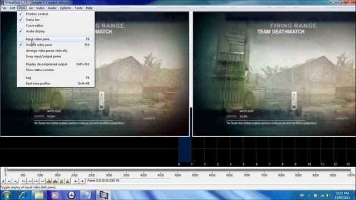Click the keyboard icon in system tray
Screen dimensions: 356x200
click(x=301, y=195)
